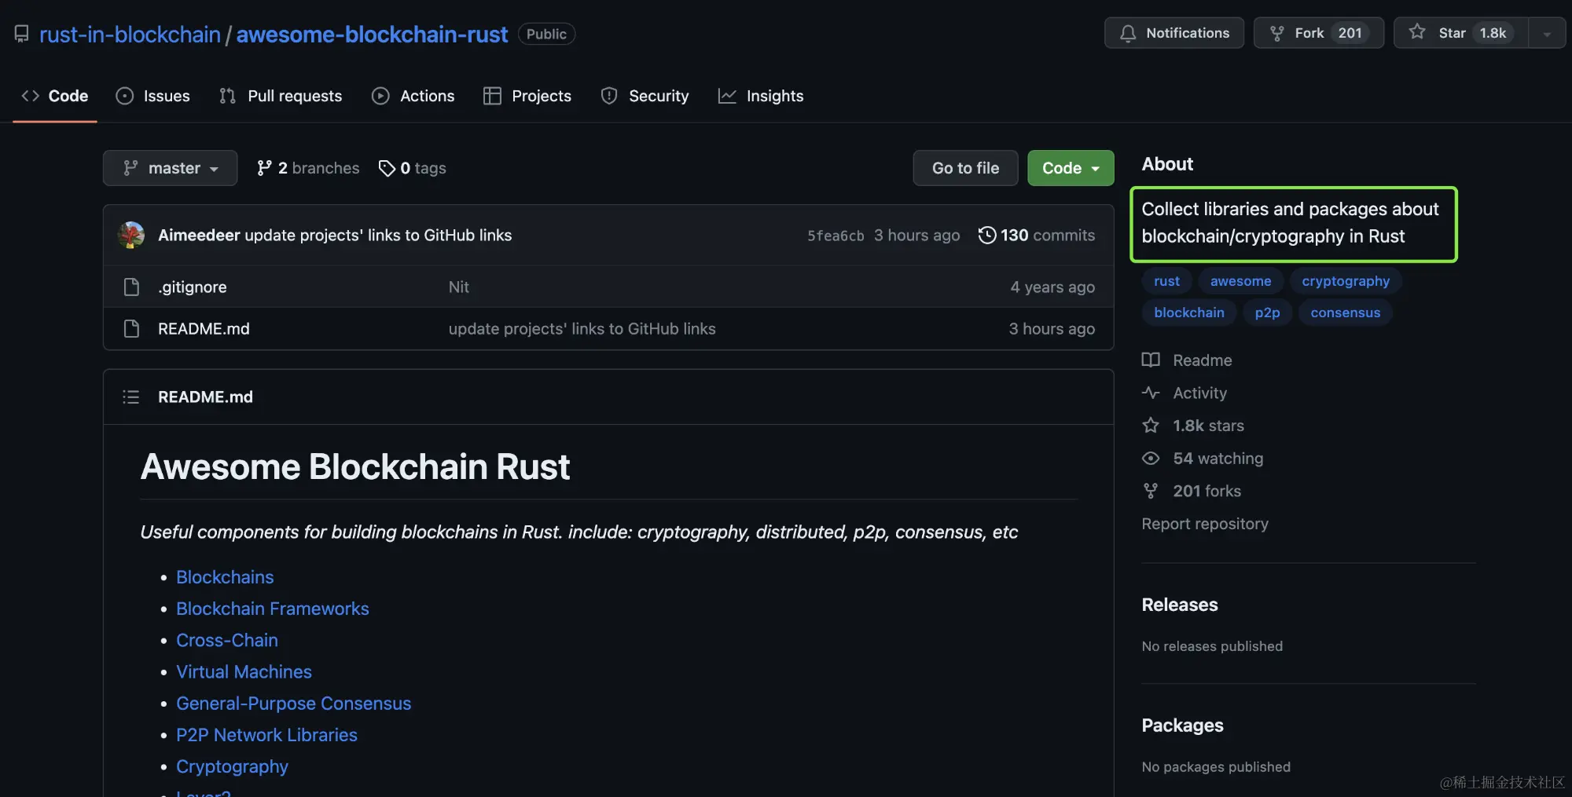Open the master branch dropdown
This screenshot has height=797, width=1572.
point(170,168)
